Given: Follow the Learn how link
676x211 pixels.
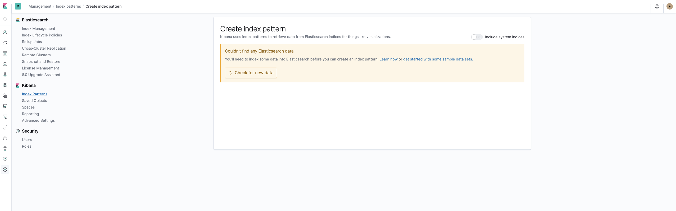Looking at the screenshot, I should (x=388, y=59).
